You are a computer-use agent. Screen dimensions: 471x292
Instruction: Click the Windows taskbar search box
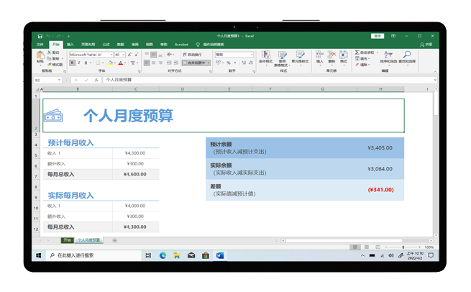pos(93,255)
